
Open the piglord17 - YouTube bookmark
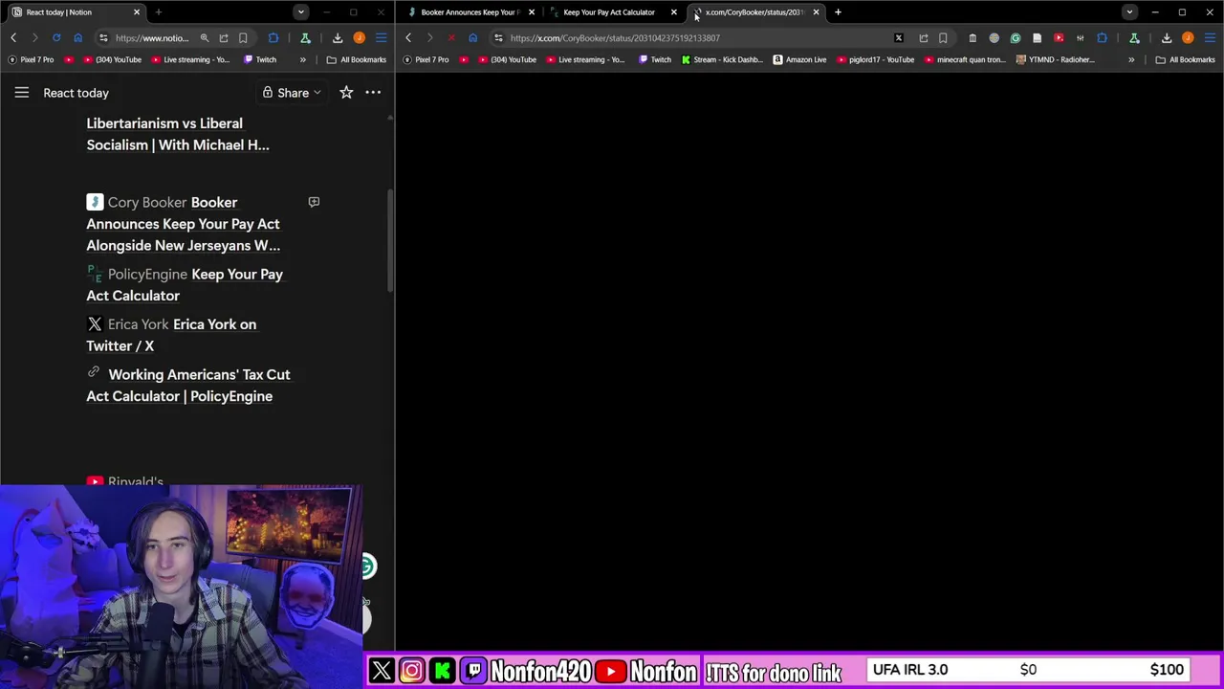875,59
